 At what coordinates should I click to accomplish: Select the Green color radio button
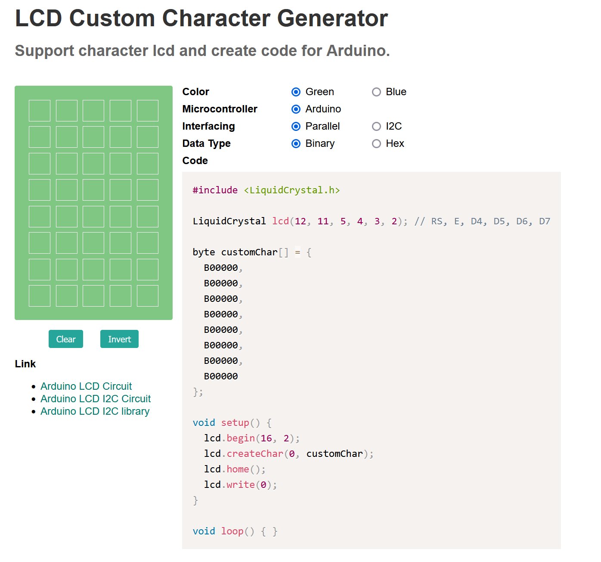(x=296, y=92)
